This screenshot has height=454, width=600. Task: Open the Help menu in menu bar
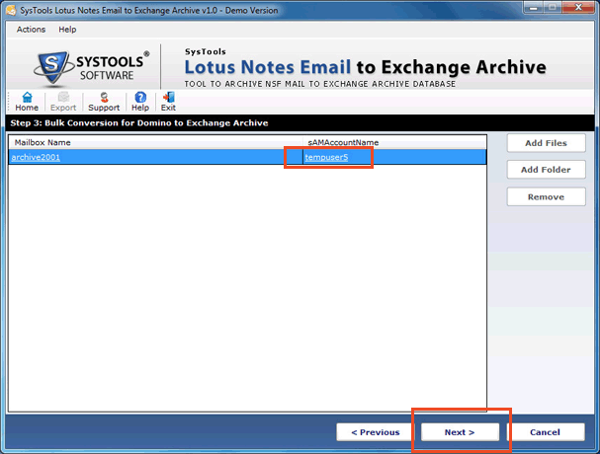click(67, 30)
